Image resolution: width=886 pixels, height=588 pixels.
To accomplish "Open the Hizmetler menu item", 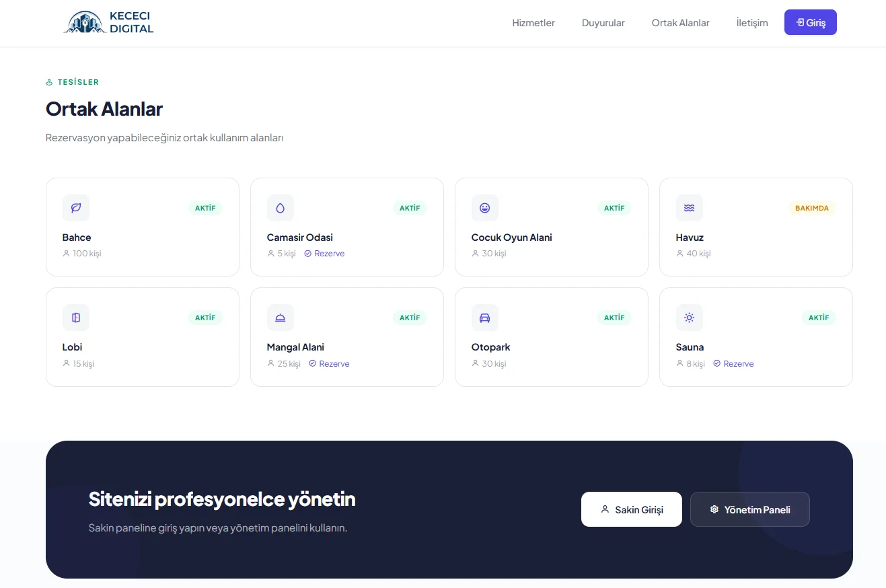I will (x=533, y=23).
